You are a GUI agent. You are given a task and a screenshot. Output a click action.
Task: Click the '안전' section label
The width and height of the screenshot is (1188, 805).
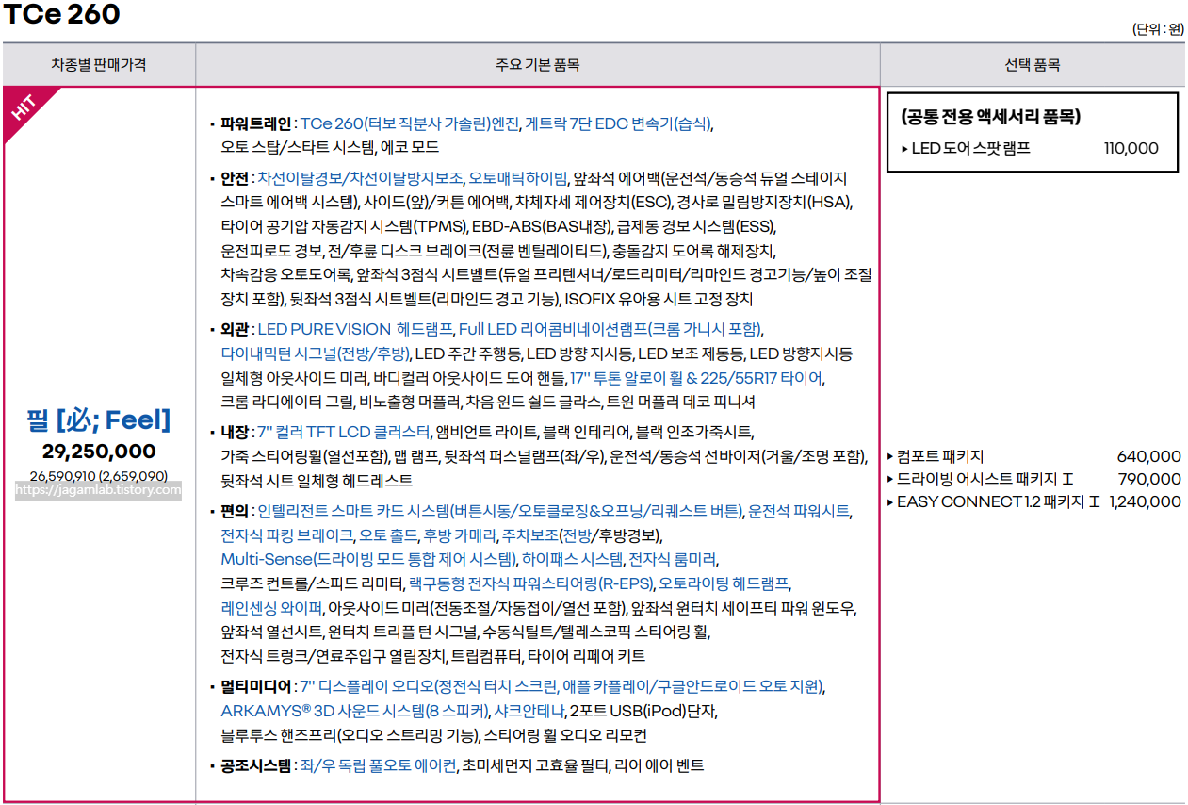(x=235, y=178)
